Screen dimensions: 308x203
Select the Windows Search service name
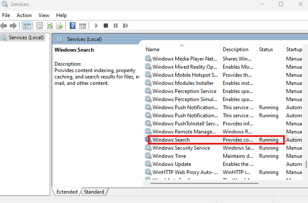coord(171,140)
